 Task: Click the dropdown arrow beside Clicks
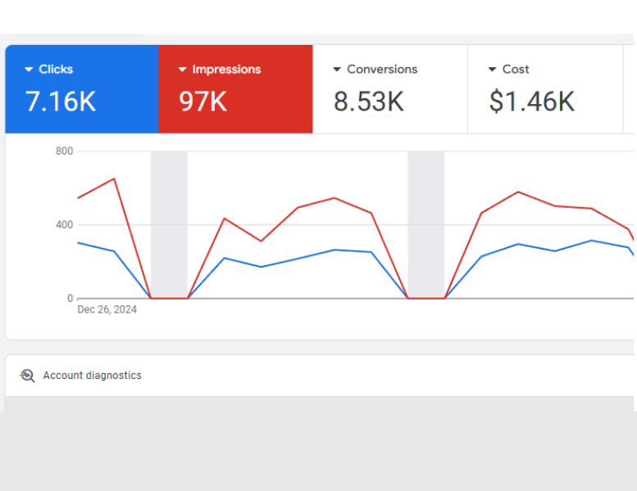pyautogui.click(x=29, y=70)
